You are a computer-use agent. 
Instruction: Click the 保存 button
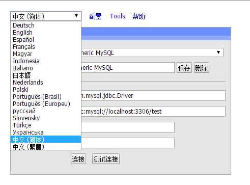coord(184,68)
